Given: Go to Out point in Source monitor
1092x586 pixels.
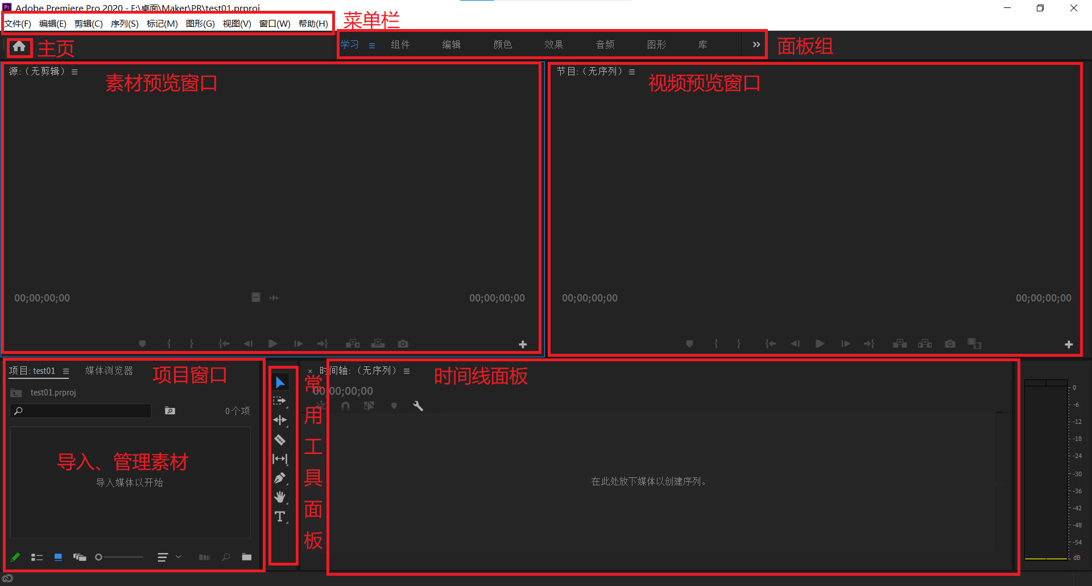Looking at the screenshot, I should click(x=322, y=344).
